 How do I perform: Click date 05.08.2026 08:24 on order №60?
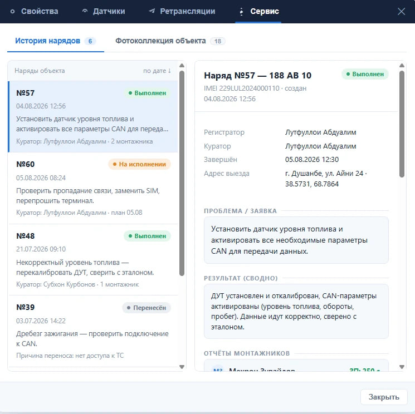click(x=41, y=178)
